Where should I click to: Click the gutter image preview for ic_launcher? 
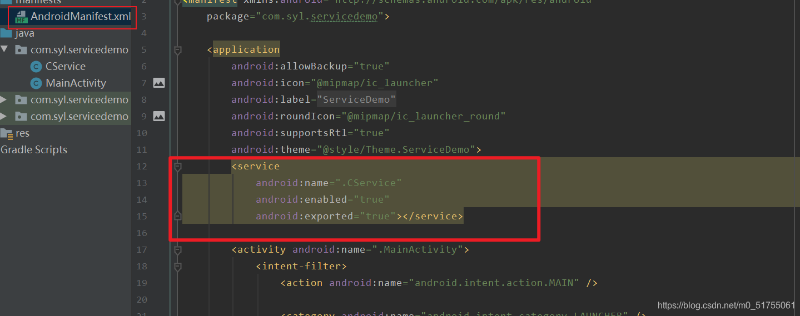pyautogui.click(x=159, y=83)
